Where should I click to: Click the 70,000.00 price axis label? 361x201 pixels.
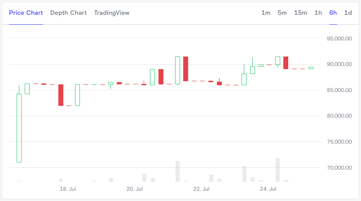pos(339,168)
